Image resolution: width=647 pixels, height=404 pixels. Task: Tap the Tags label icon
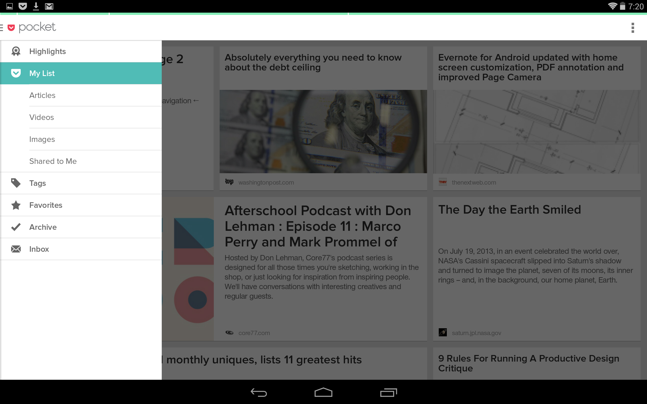pos(16,183)
